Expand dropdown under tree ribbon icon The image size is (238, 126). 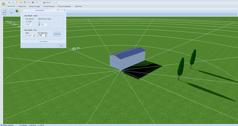pos(17,15)
